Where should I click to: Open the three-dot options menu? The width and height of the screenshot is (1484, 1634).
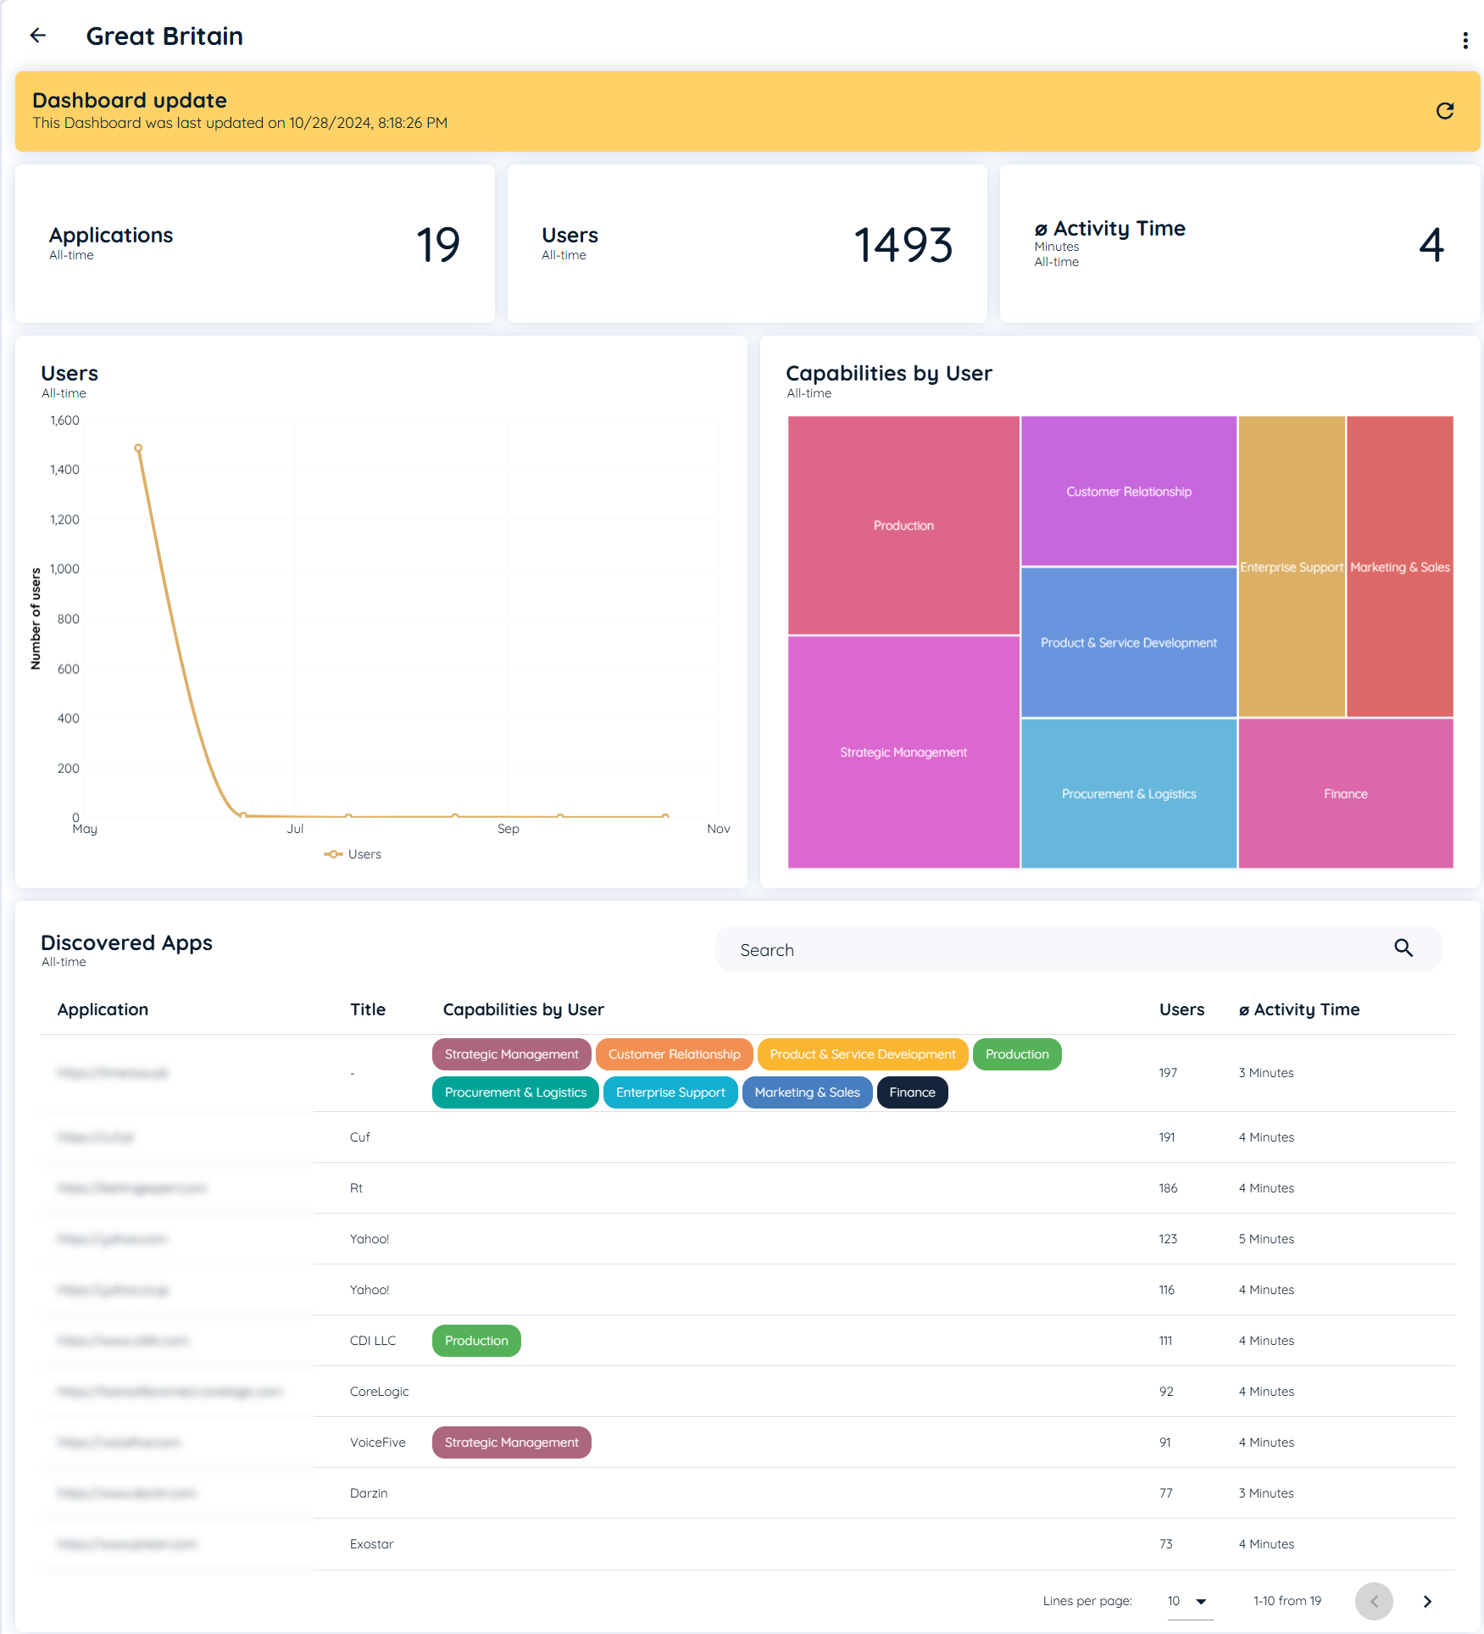1465,41
